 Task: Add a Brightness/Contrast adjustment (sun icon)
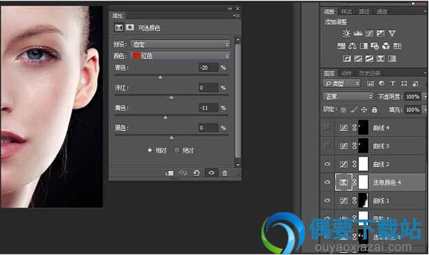coord(346,33)
